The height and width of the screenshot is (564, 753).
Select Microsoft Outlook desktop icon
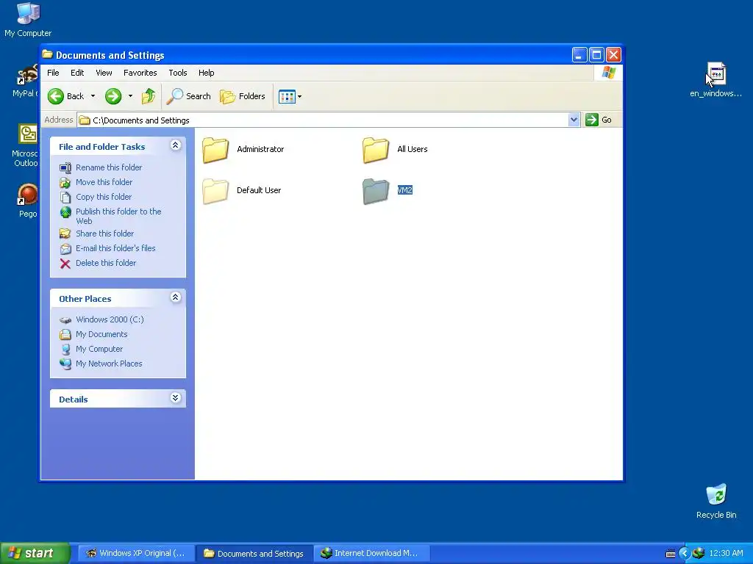tap(25, 145)
